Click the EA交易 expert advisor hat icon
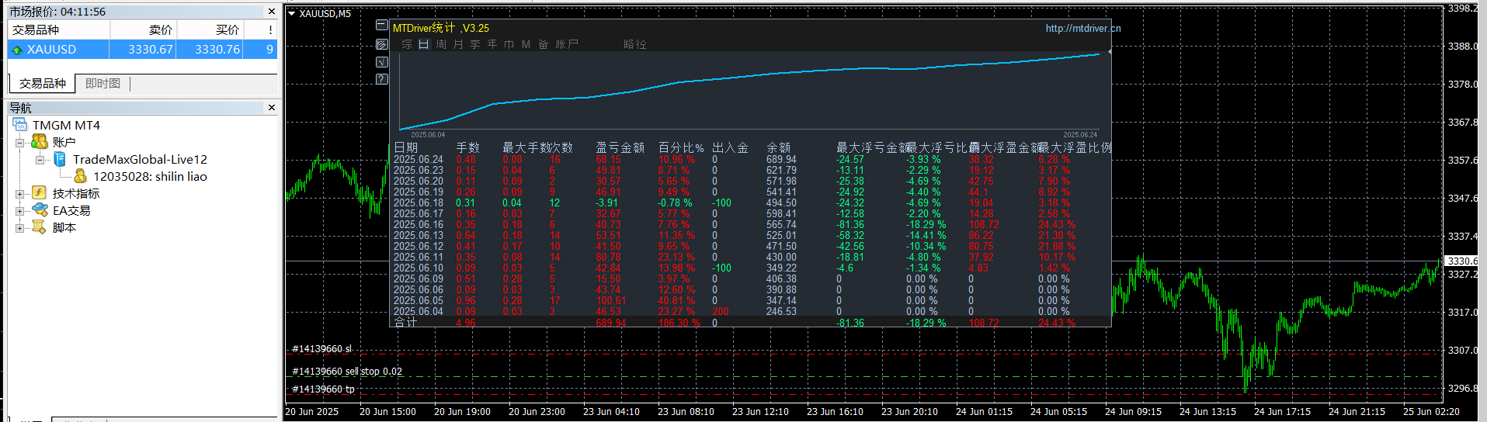Image resolution: width=1487 pixels, height=422 pixels. pos(40,210)
